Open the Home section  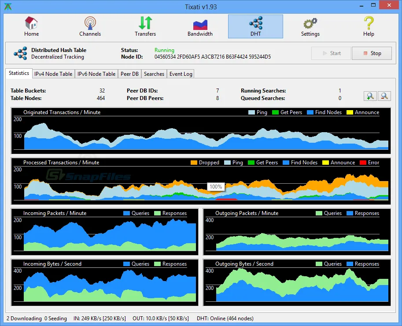click(x=31, y=26)
